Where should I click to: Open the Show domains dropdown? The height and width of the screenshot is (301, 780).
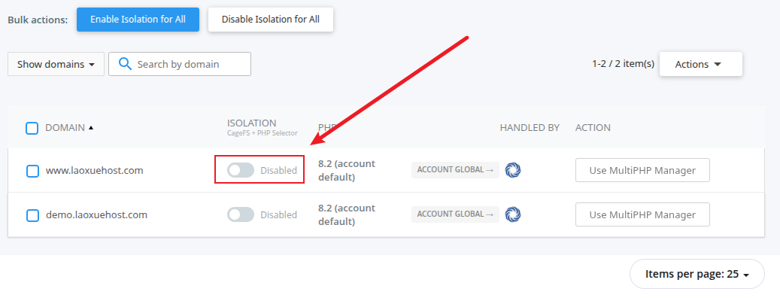coord(56,64)
